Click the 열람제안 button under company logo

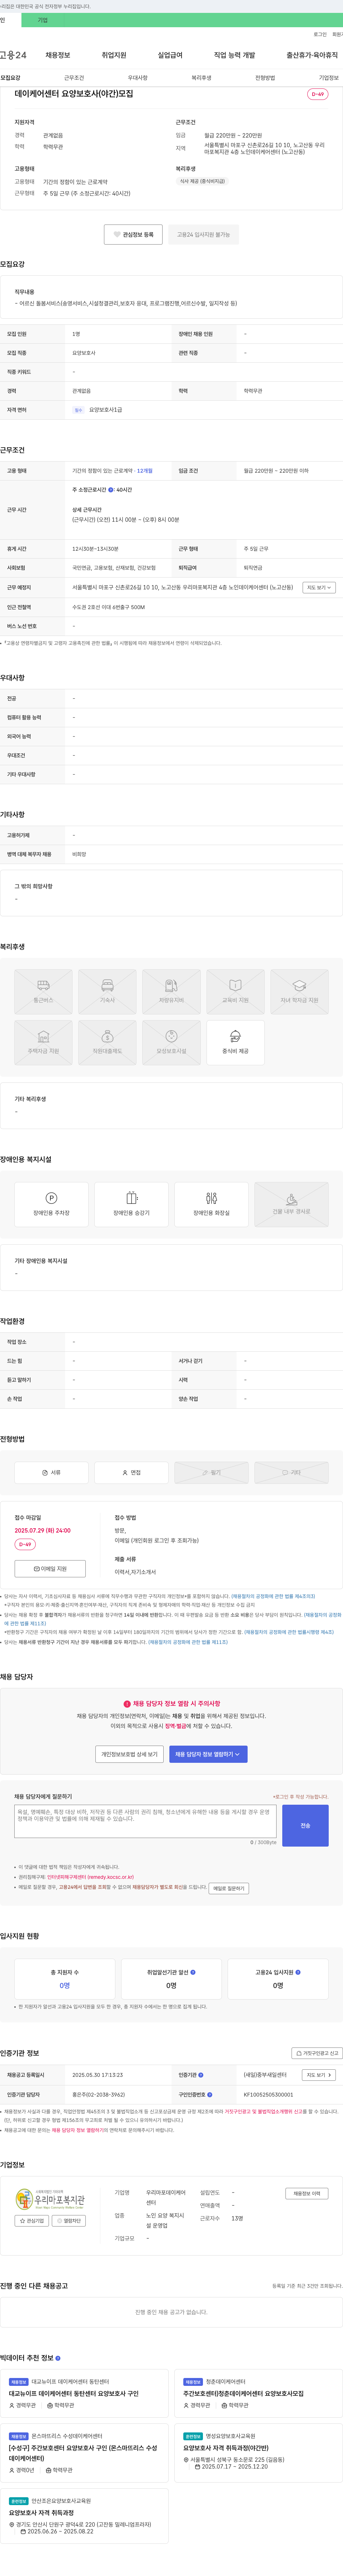click(70, 2221)
